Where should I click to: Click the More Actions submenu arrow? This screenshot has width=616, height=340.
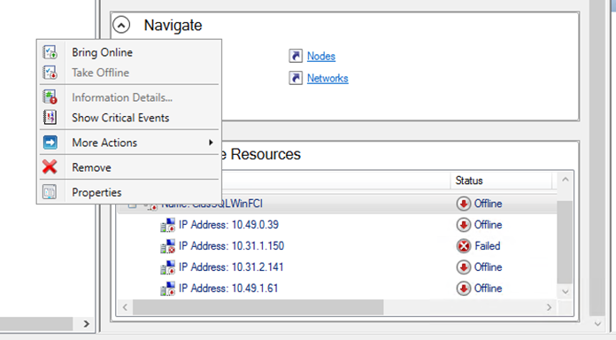tap(211, 143)
